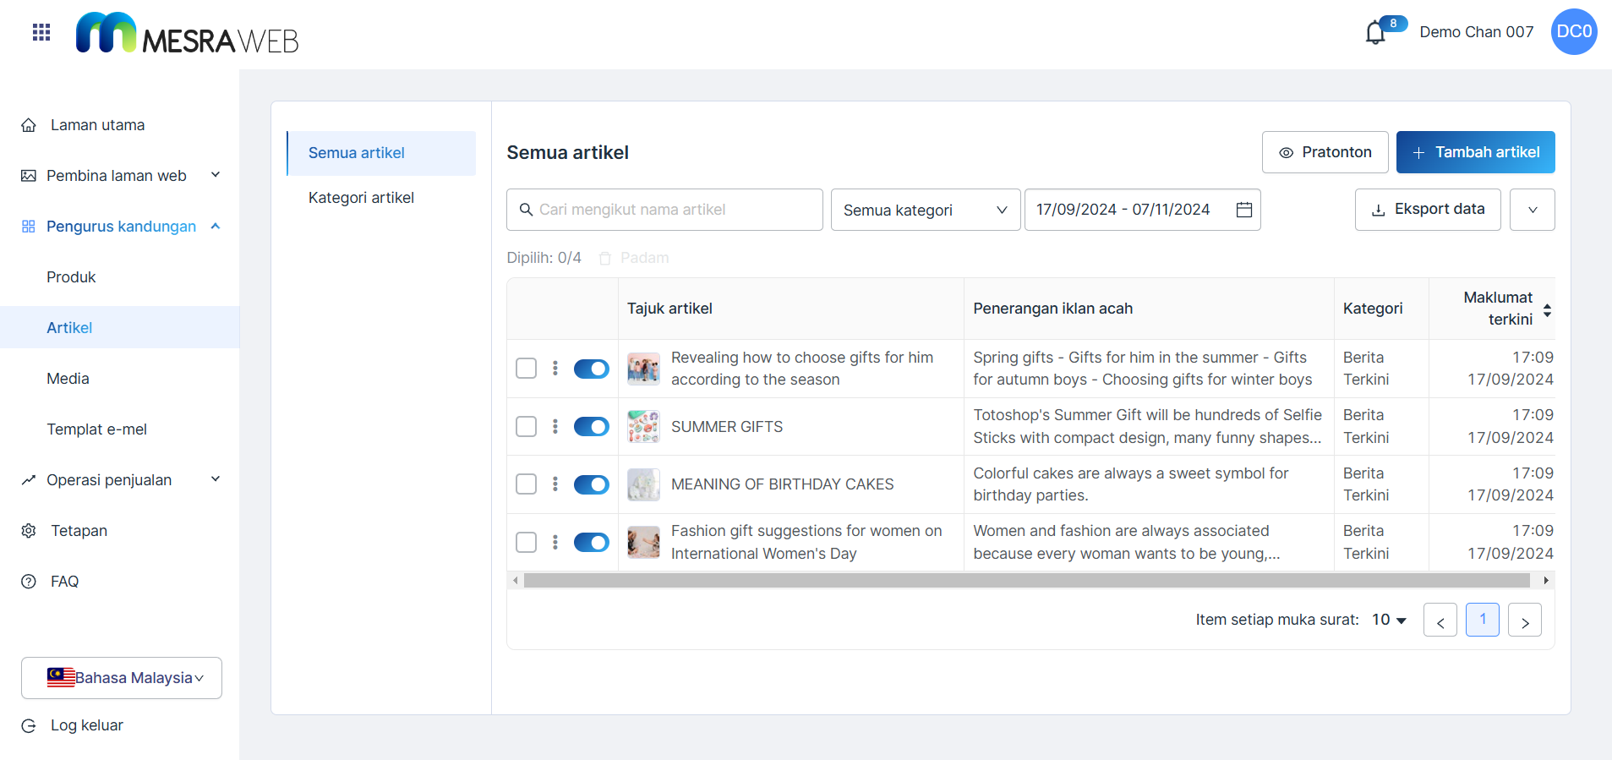Go to next page arrow
This screenshot has width=1612, height=760.
click(1524, 621)
